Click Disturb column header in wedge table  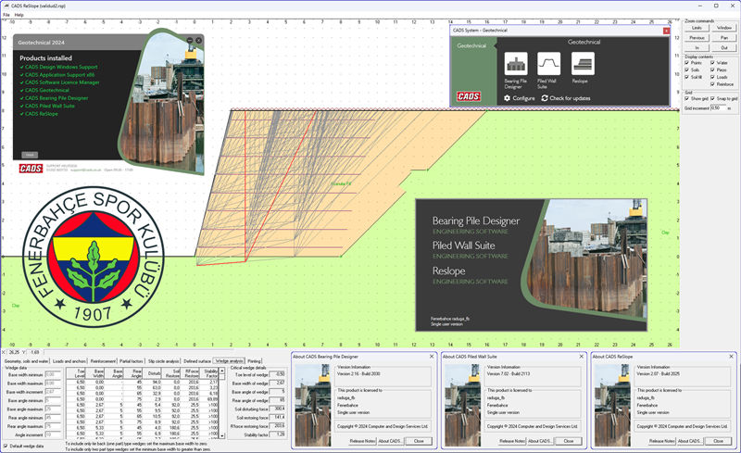click(x=154, y=373)
